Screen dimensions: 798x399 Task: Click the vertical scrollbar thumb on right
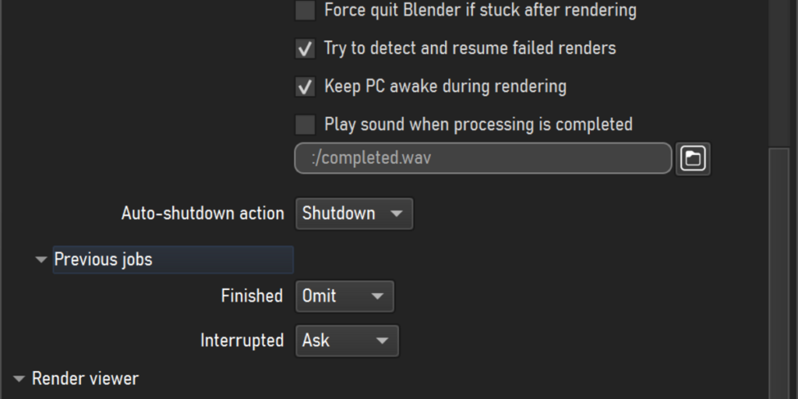click(779, 274)
